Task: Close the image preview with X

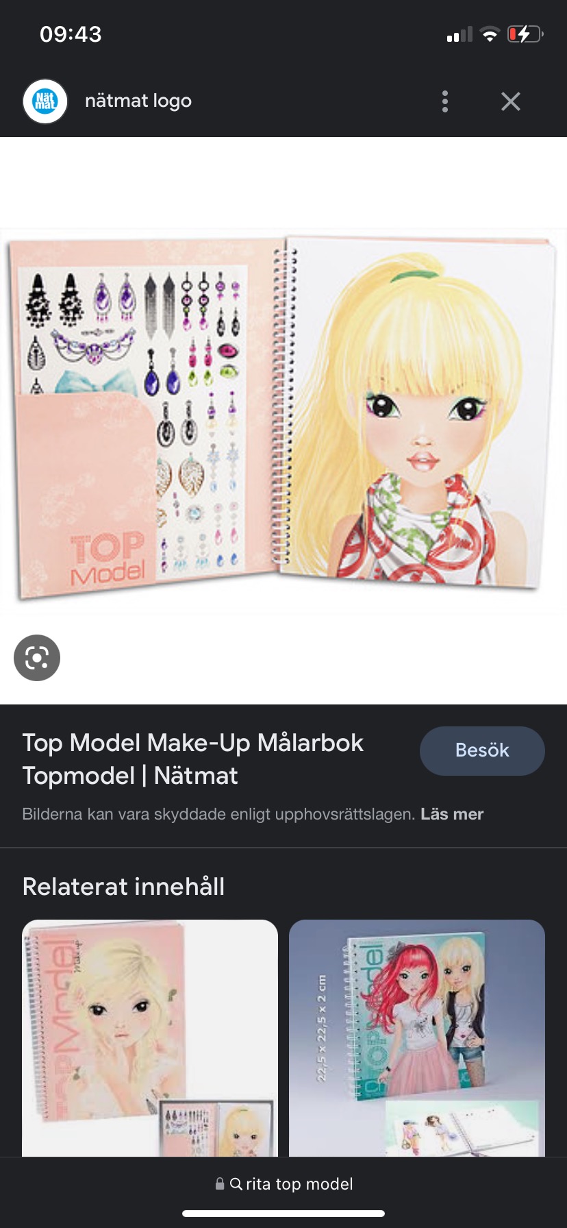Action: coord(510,101)
